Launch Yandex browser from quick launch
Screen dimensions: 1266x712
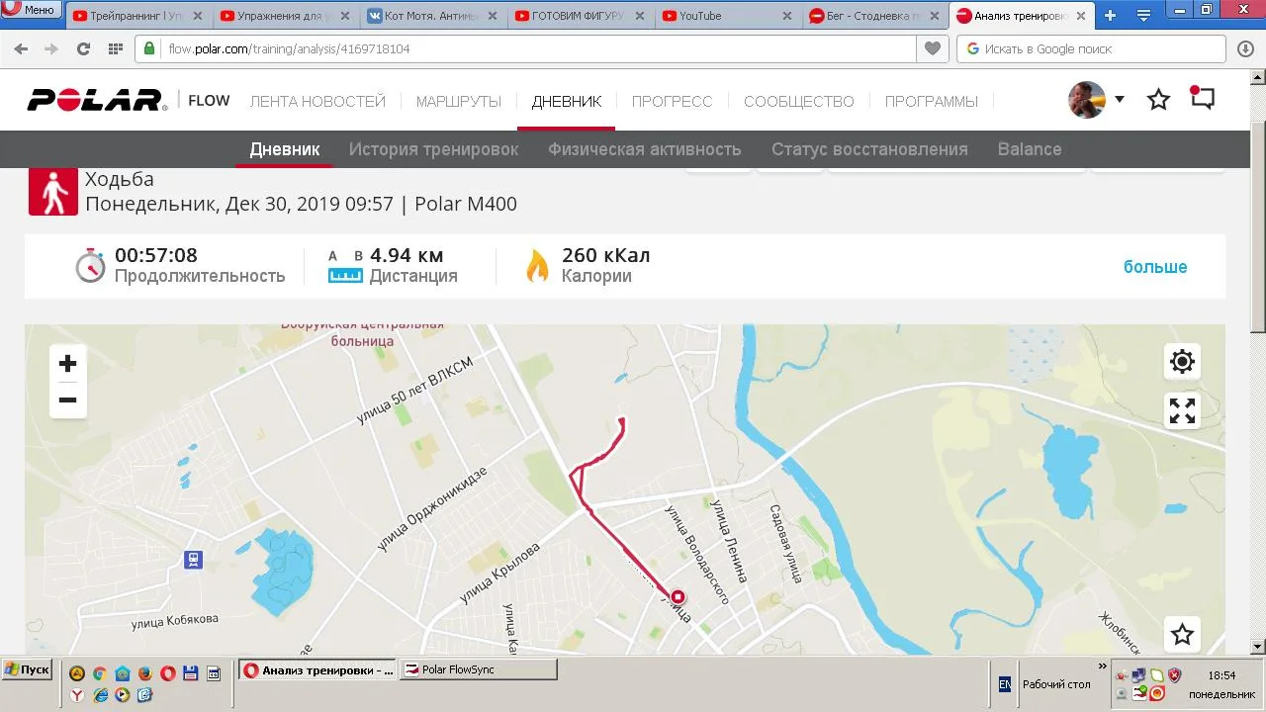(76, 695)
